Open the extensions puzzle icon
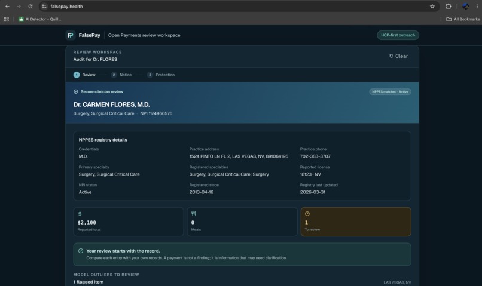 pyautogui.click(x=448, y=7)
